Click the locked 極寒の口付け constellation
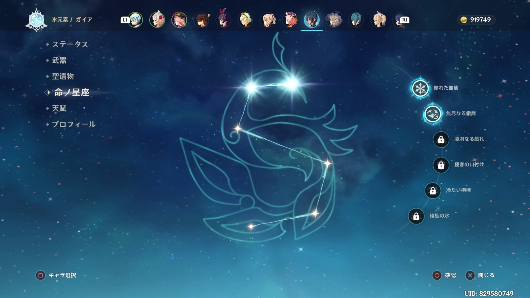This screenshot has width=530, height=298. point(441,165)
